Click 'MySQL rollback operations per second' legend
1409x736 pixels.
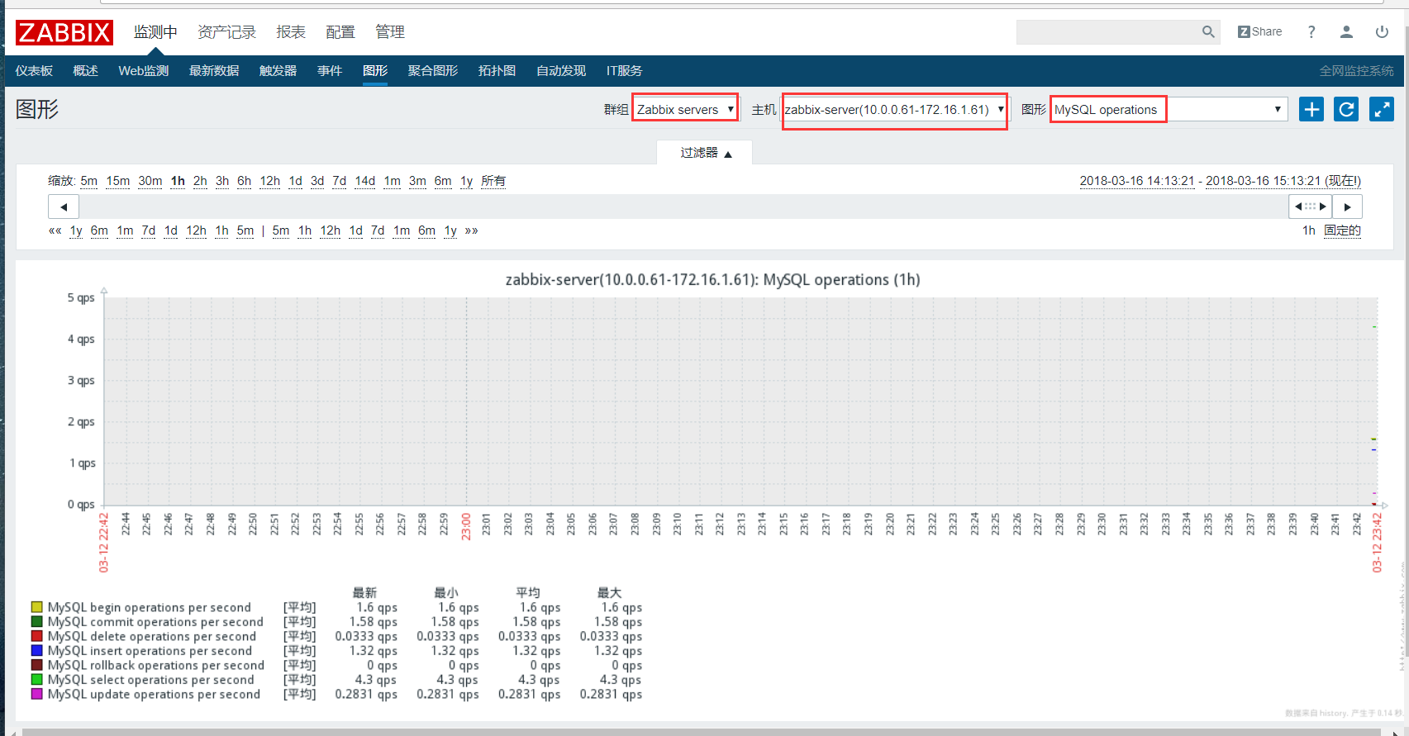click(156, 666)
